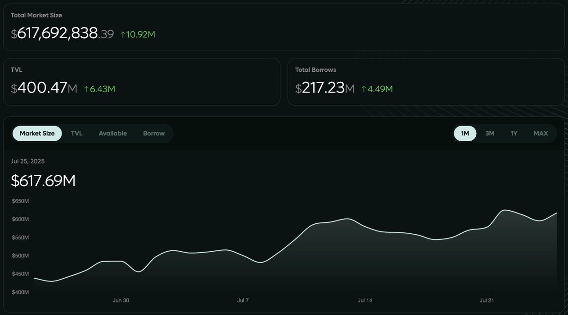Click the Jul 14 x-axis label
This screenshot has width=568, height=315.
click(x=365, y=300)
